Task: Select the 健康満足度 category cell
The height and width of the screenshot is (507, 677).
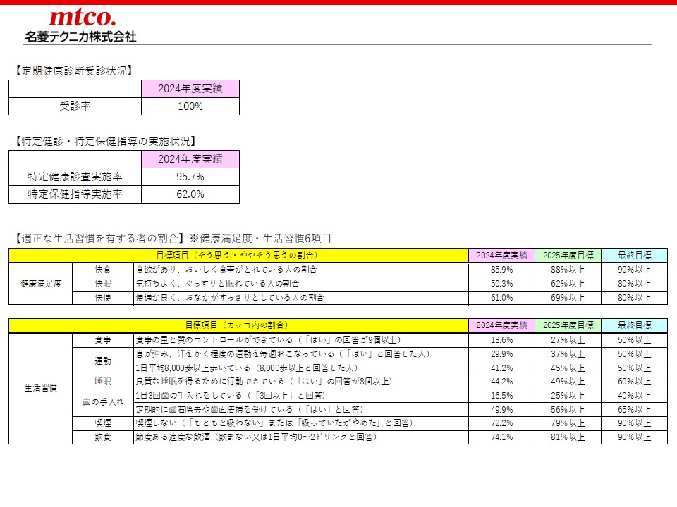Action: (x=40, y=283)
